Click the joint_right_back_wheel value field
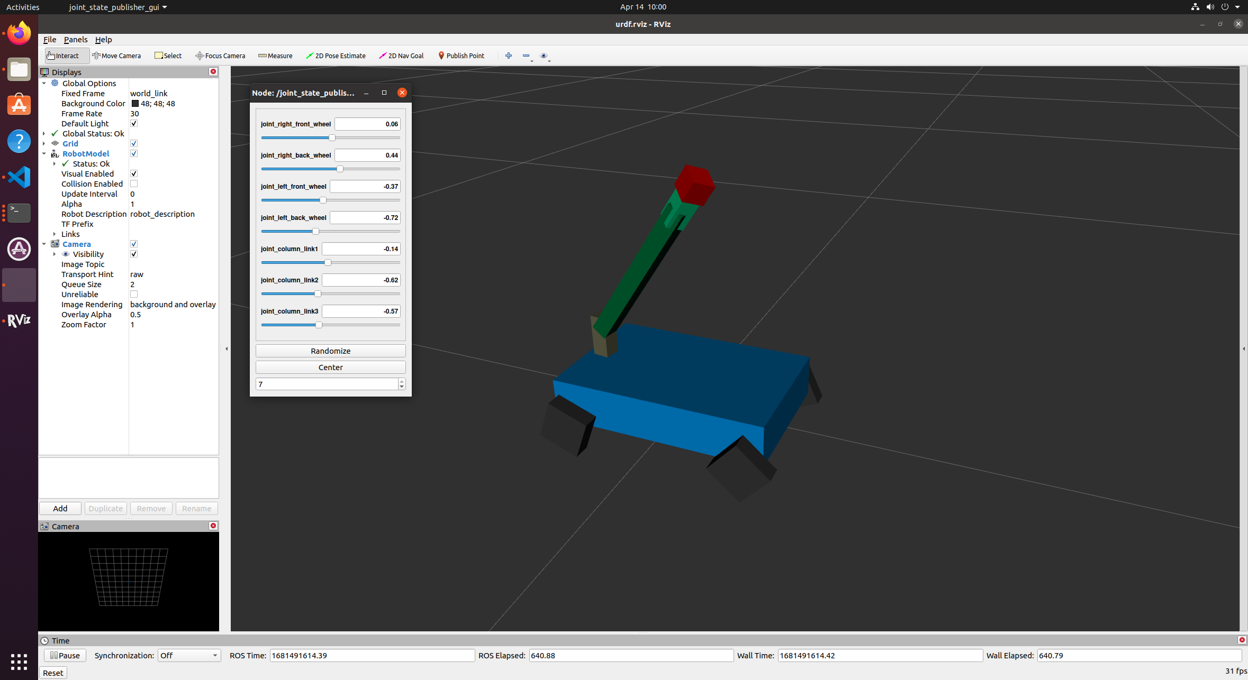Image resolution: width=1248 pixels, height=680 pixels. click(367, 155)
